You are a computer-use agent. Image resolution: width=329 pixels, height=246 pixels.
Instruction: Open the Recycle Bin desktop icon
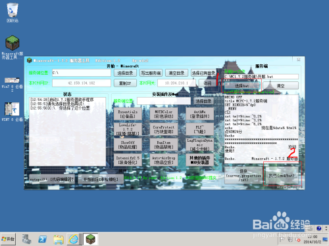pos(13,12)
